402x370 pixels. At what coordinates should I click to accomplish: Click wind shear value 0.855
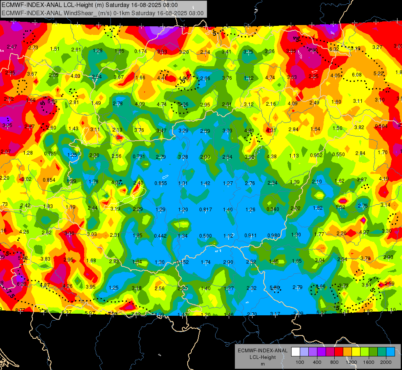coord(161,183)
